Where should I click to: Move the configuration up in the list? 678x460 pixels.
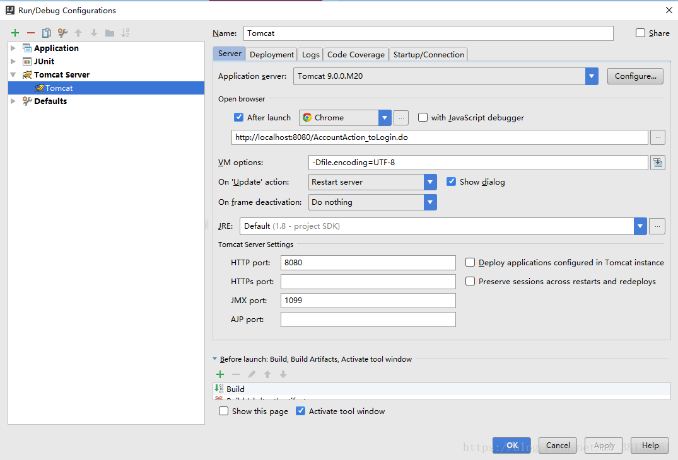click(x=77, y=32)
